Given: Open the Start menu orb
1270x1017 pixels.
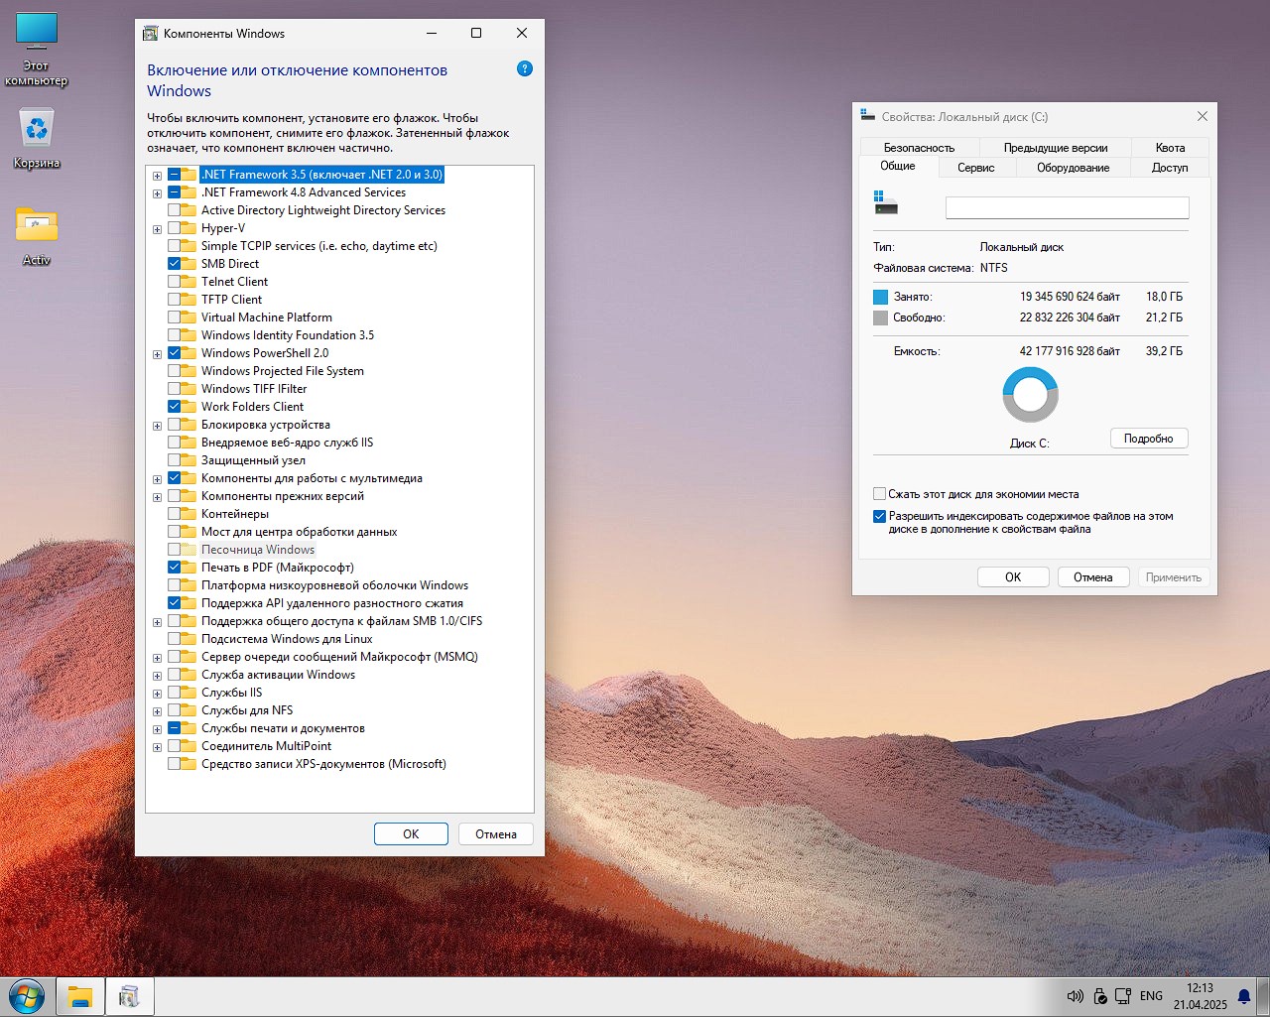Looking at the screenshot, I should tap(27, 996).
